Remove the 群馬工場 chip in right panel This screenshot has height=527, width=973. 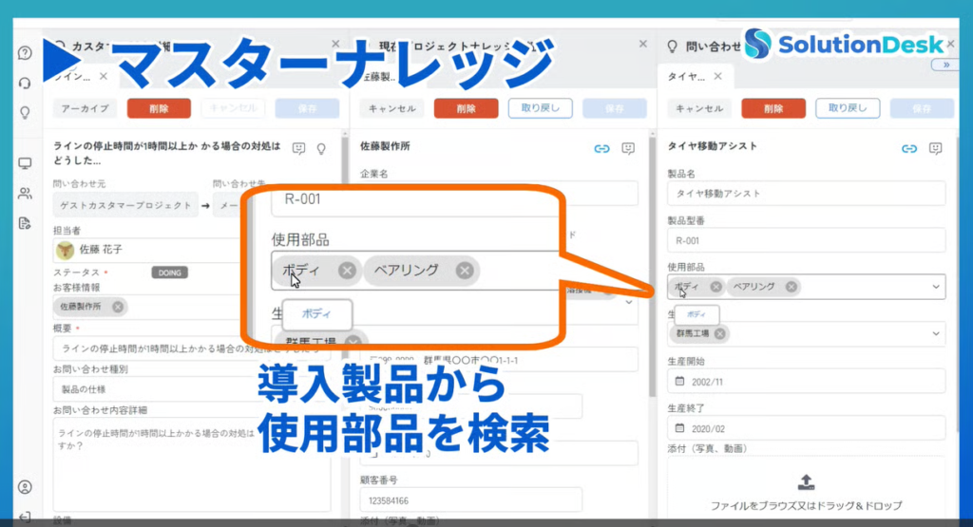719,333
